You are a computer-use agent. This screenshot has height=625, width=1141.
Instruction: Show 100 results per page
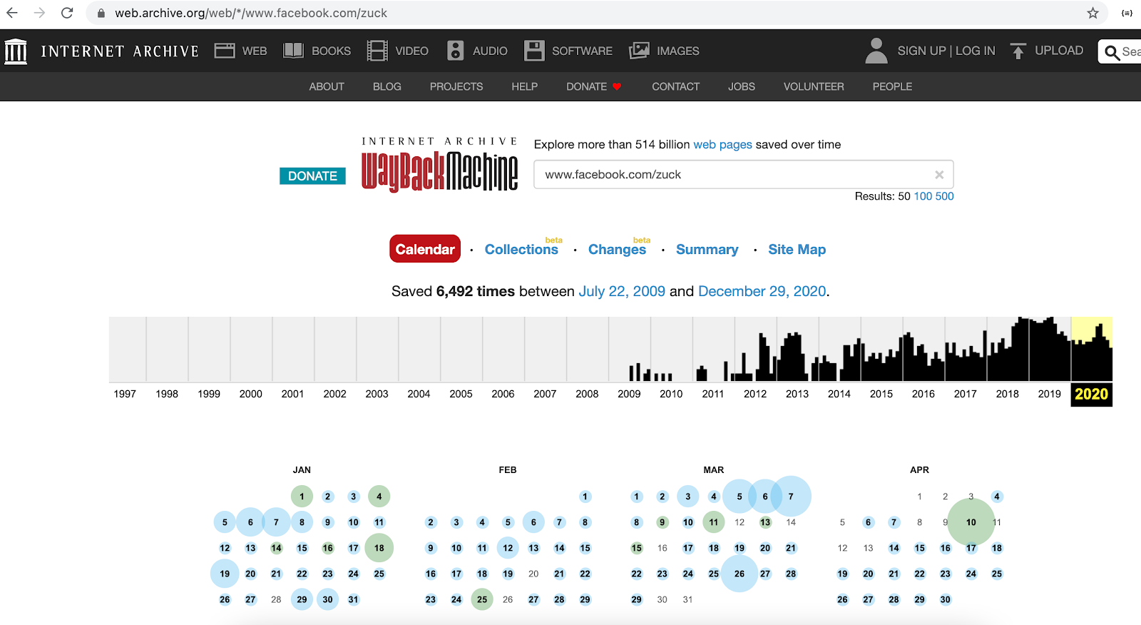click(923, 196)
